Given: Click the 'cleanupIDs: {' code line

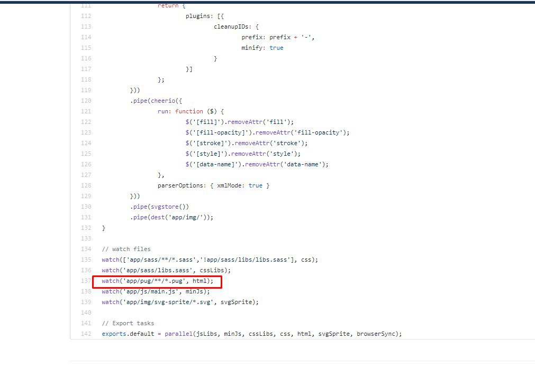Looking at the screenshot, I should [x=236, y=26].
